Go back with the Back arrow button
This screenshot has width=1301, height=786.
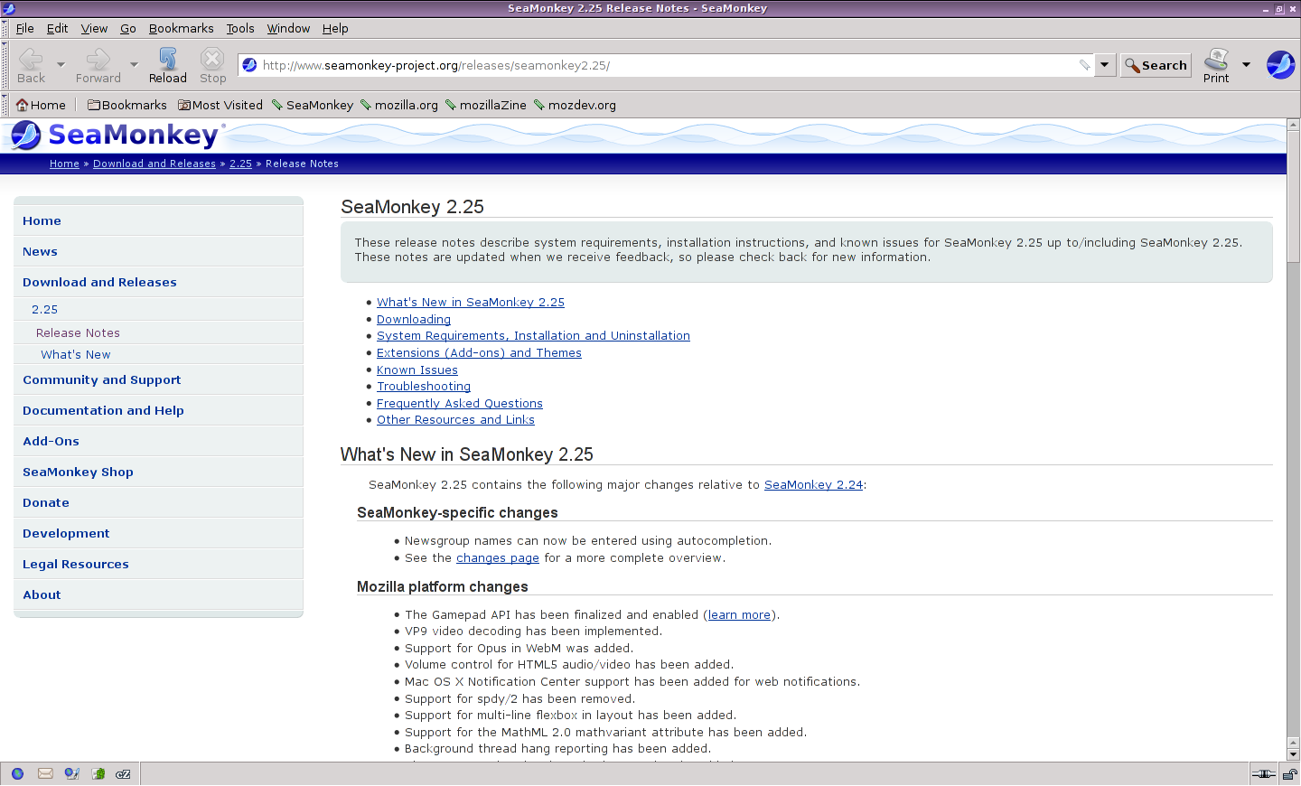pyautogui.click(x=31, y=65)
